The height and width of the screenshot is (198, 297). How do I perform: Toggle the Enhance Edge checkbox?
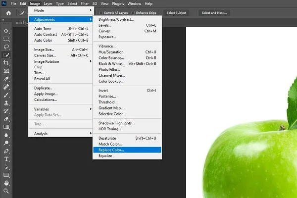[x=133, y=12]
